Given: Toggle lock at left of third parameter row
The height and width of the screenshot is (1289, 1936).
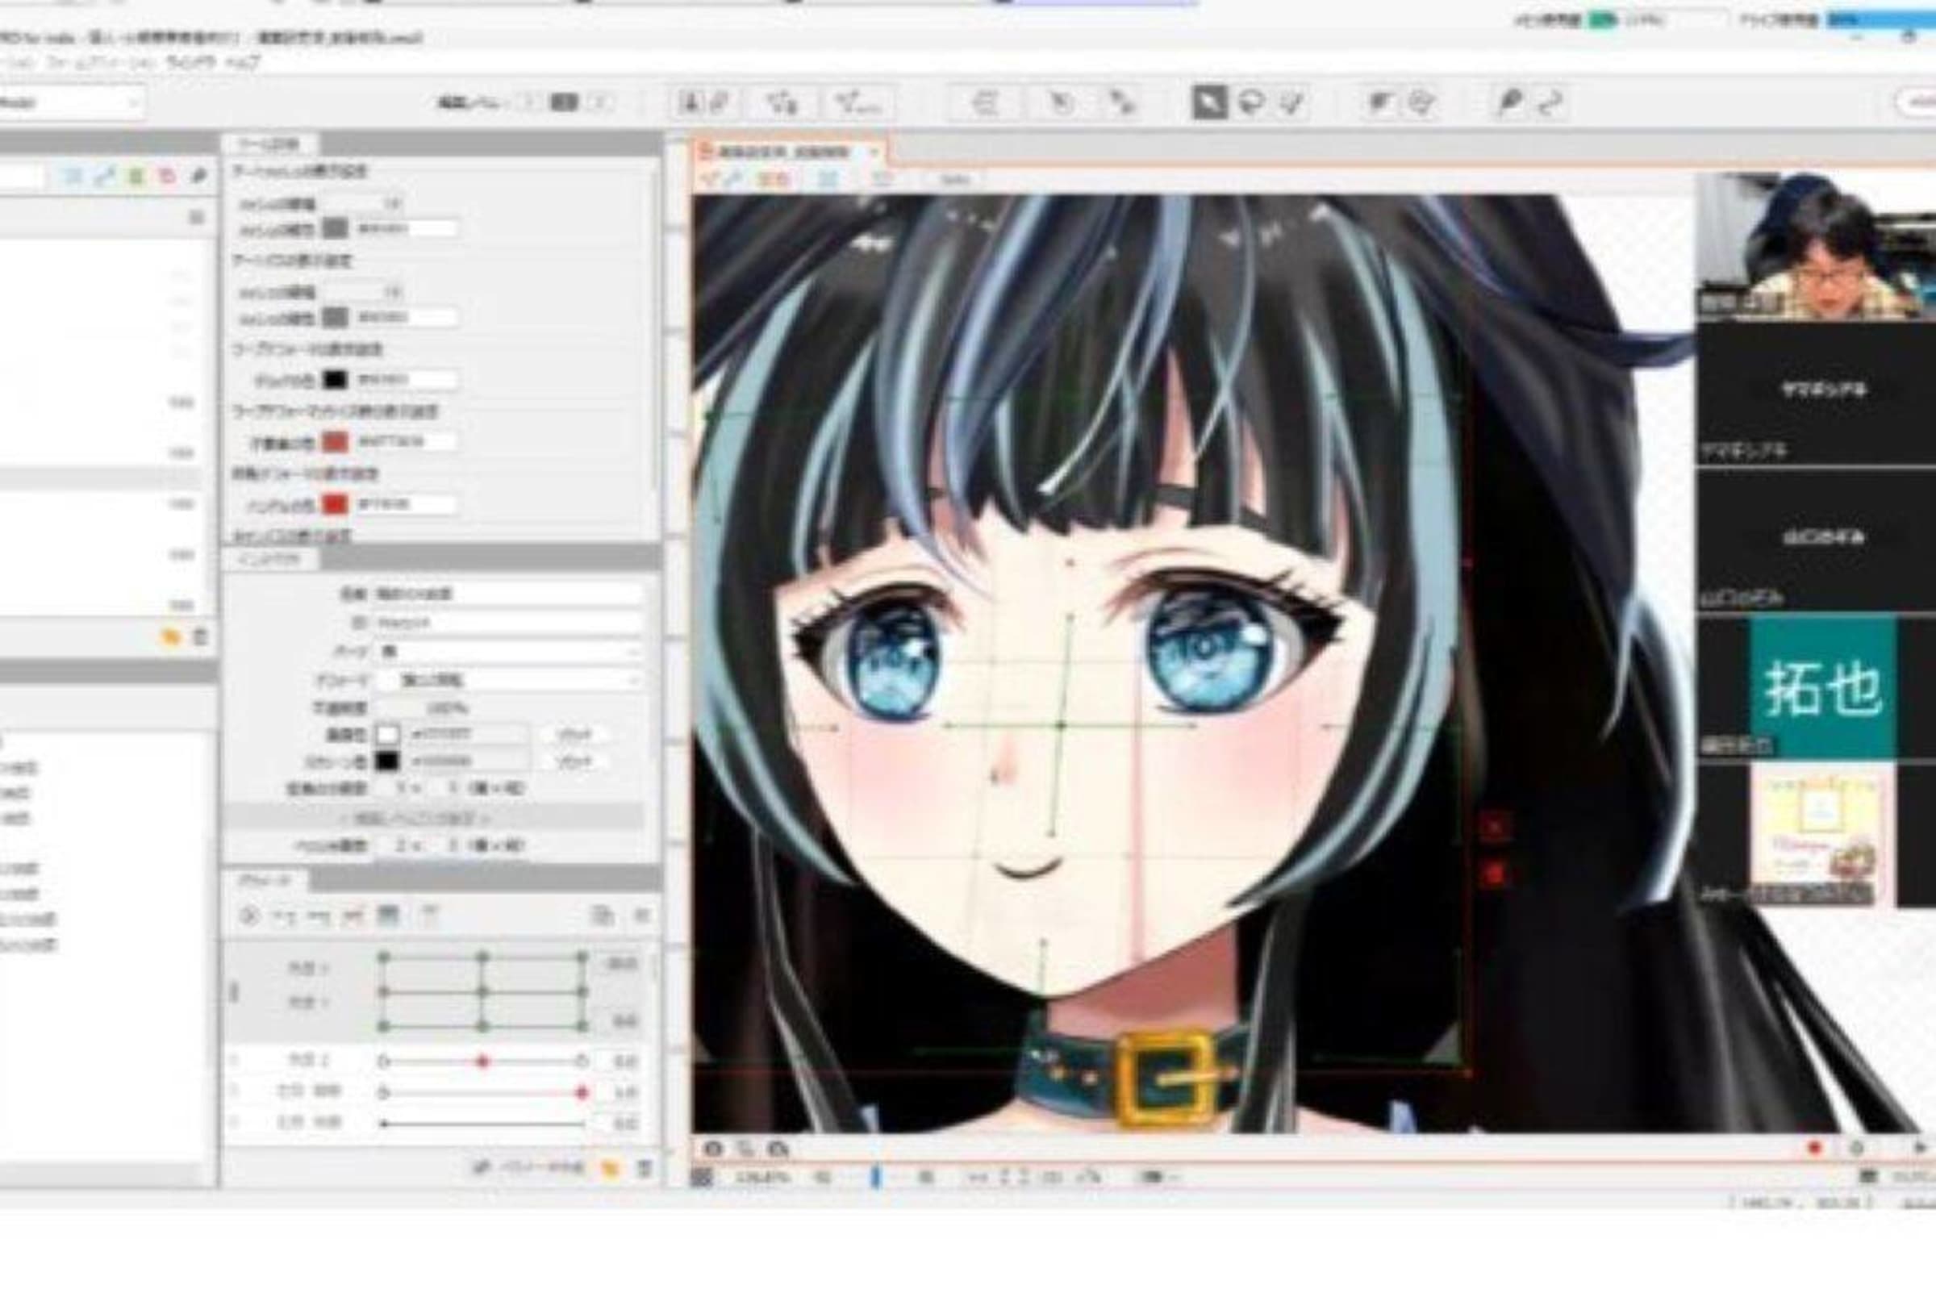Looking at the screenshot, I should click(x=234, y=1123).
